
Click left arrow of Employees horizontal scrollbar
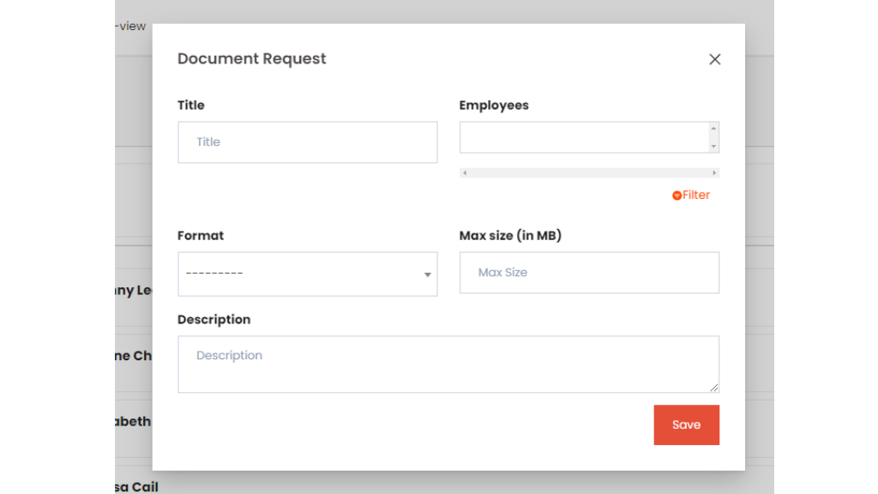point(465,172)
